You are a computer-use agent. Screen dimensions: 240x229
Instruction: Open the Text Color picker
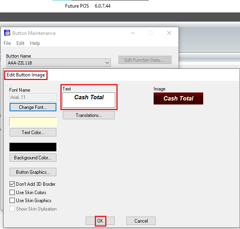33,133
